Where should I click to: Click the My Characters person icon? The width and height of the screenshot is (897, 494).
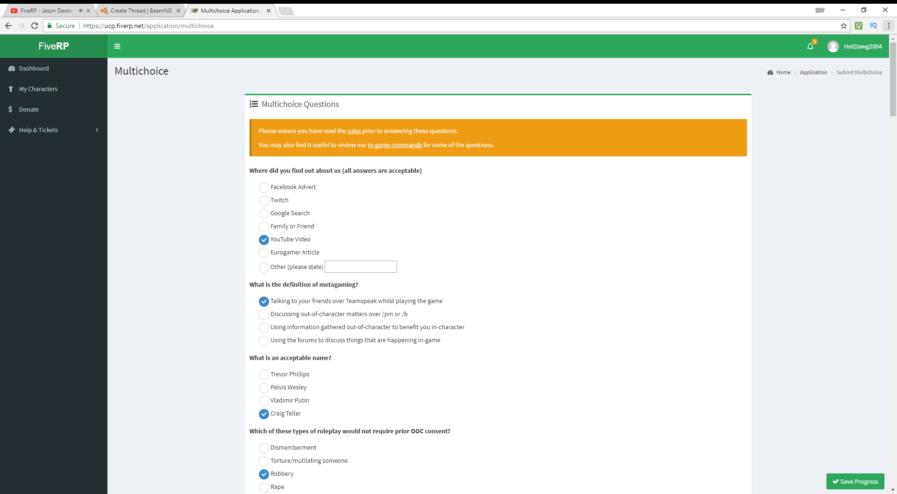[11, 89]
